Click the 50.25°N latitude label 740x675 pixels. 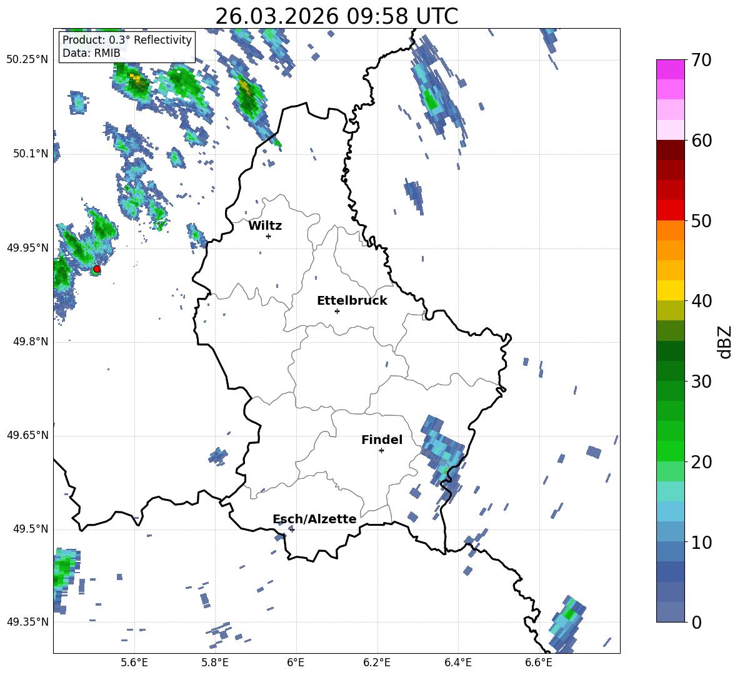pyautogui.click(x=27, y=60)
